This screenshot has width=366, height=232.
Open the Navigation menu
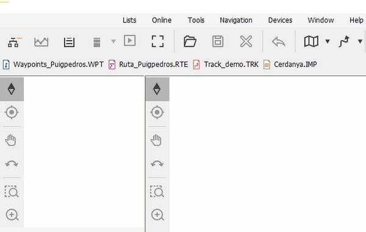tap(236, 20)
